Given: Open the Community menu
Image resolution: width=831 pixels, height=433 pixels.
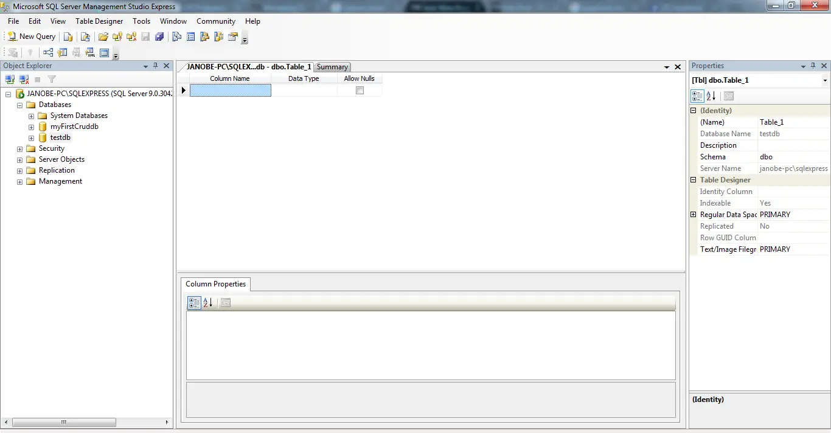Looking at the screenshot, I should point(216,21).
